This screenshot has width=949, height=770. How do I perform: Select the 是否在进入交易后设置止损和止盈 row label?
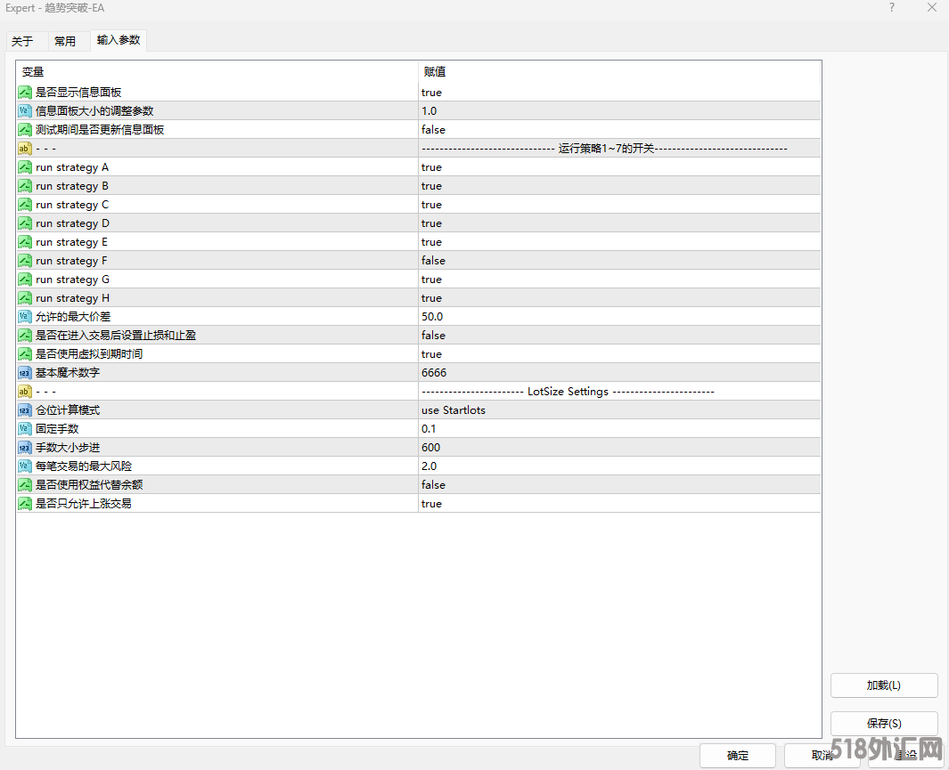pyautogui.click(x=116, y=336)
